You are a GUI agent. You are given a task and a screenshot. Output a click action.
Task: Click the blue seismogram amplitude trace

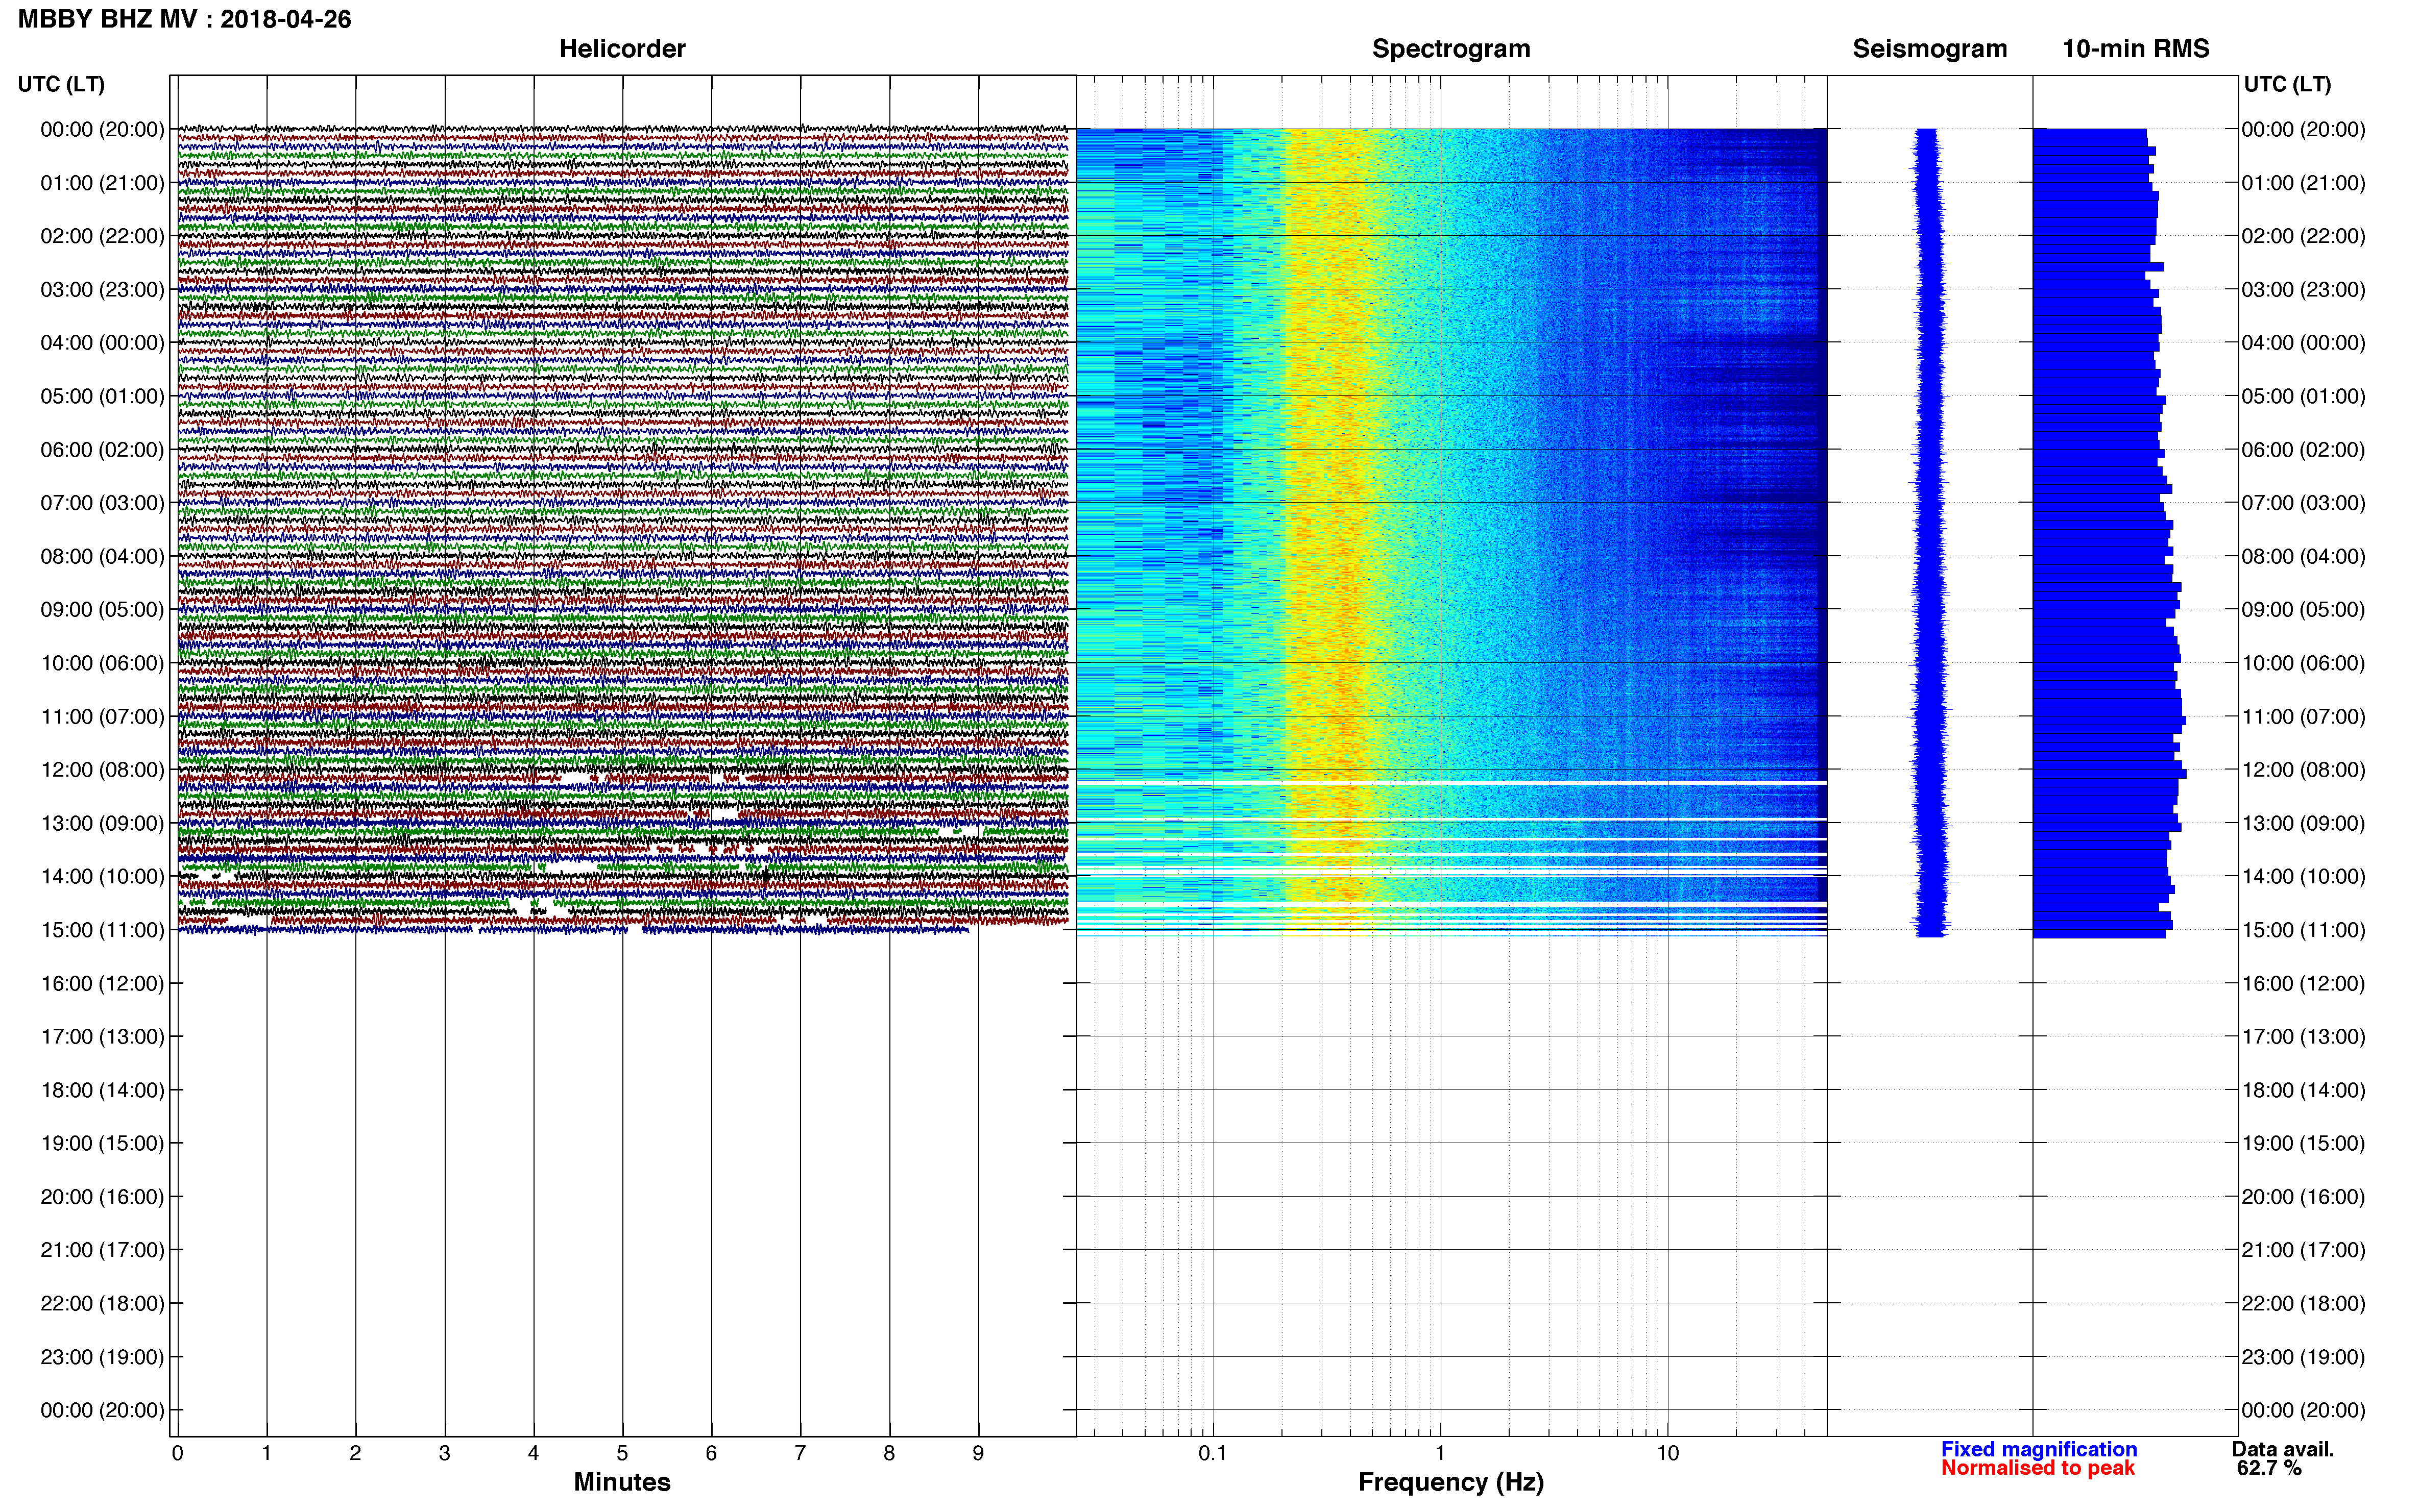(1930, 532)
